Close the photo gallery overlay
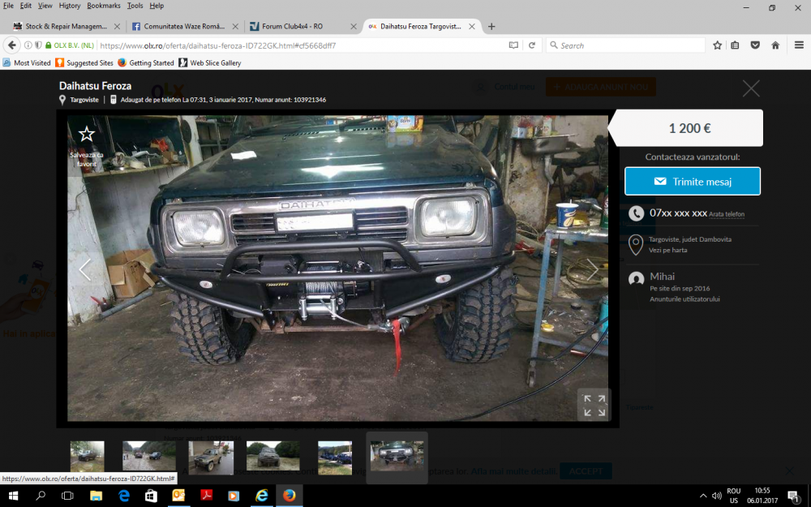Viewport: 811px width, 507px height. coord(751,88)
